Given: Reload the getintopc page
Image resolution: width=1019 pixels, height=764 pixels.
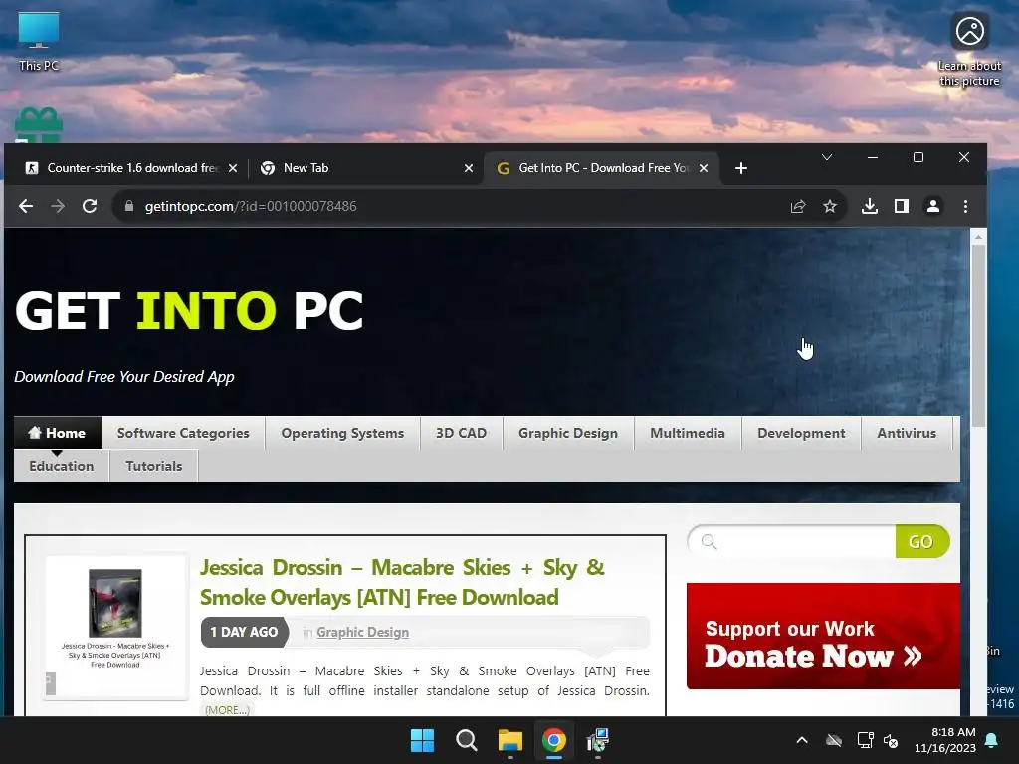Looking at the screenshot, I should (x=90, y=207).
